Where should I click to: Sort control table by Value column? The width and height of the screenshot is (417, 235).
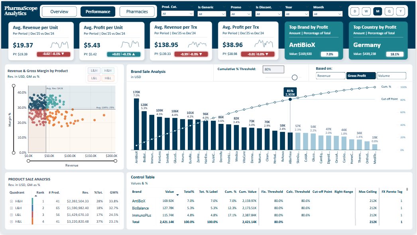click(x=169, y=192)
